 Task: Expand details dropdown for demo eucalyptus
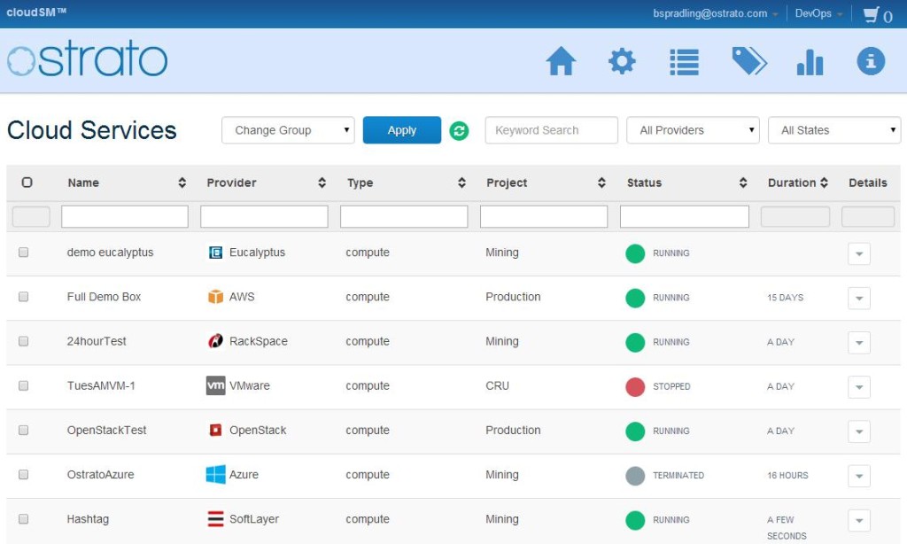coord(859,253)
